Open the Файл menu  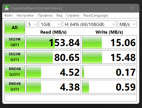click(x=8, y=15)
